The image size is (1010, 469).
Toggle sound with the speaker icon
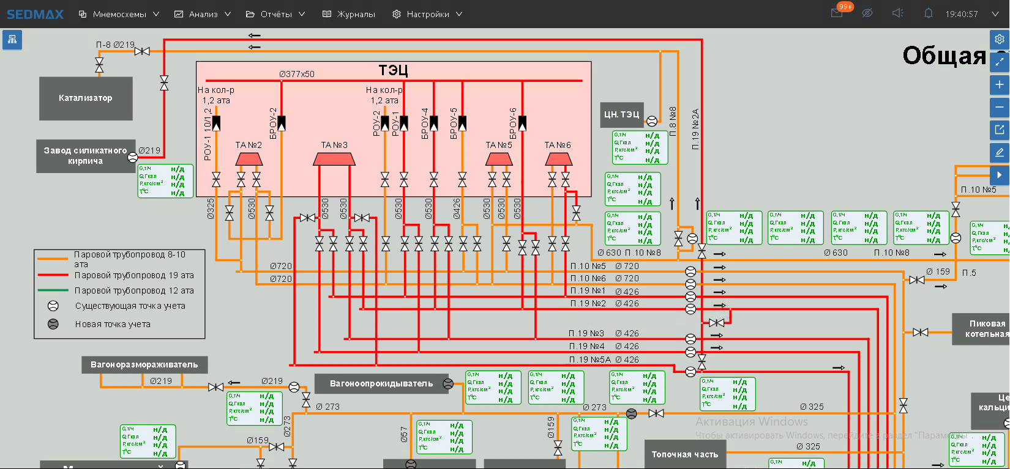tap(897, 13)
